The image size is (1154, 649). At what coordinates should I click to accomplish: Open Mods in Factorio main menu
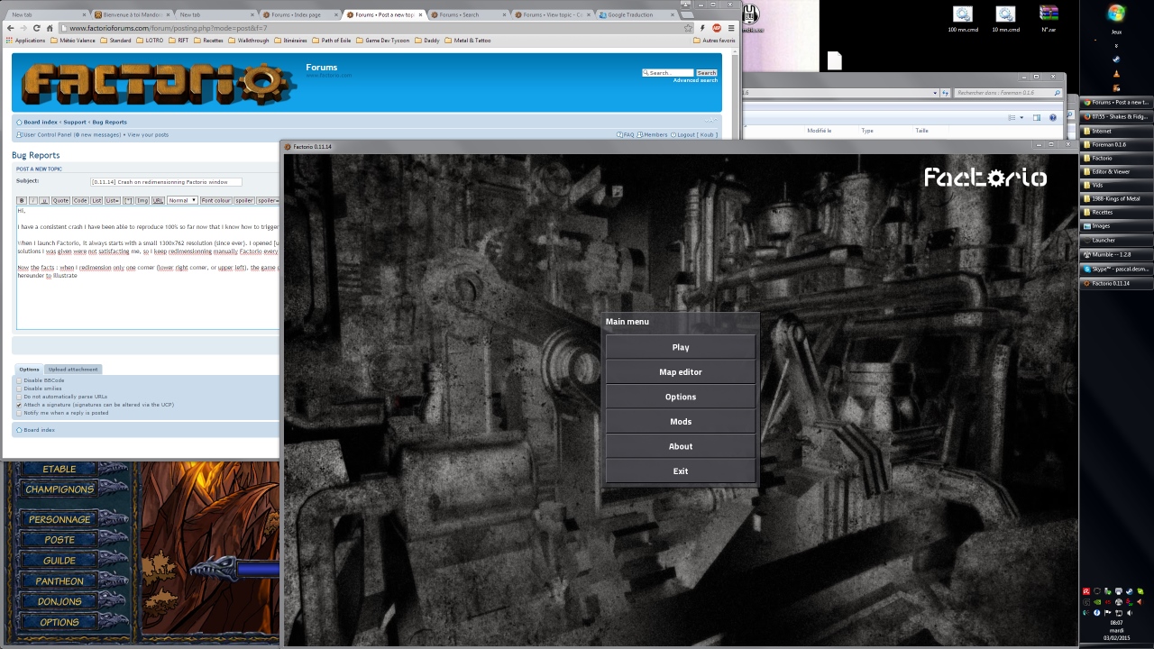681,421
